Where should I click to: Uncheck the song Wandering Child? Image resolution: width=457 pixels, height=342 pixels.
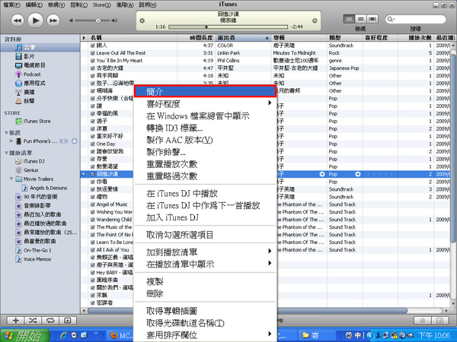(93, 220)
